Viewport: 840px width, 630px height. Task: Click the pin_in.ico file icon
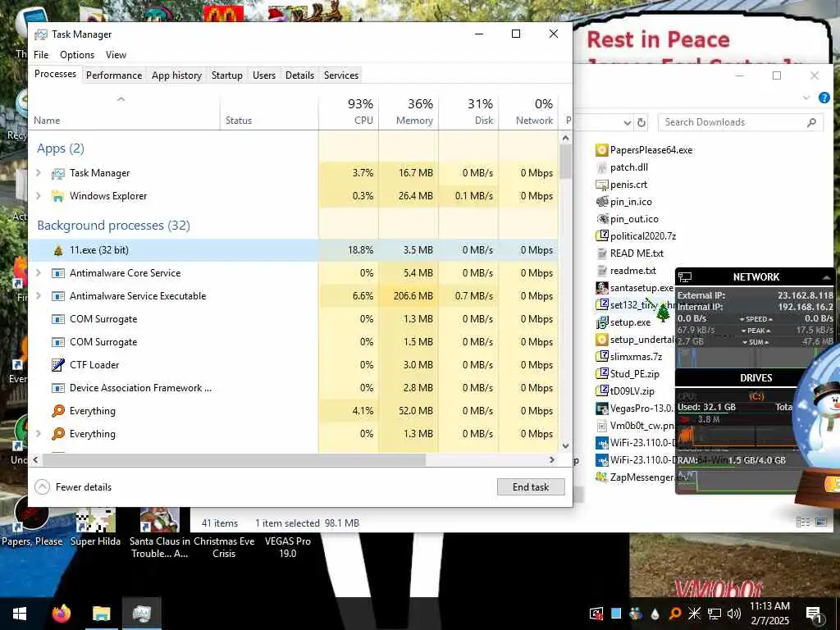(x=601, y=202)
